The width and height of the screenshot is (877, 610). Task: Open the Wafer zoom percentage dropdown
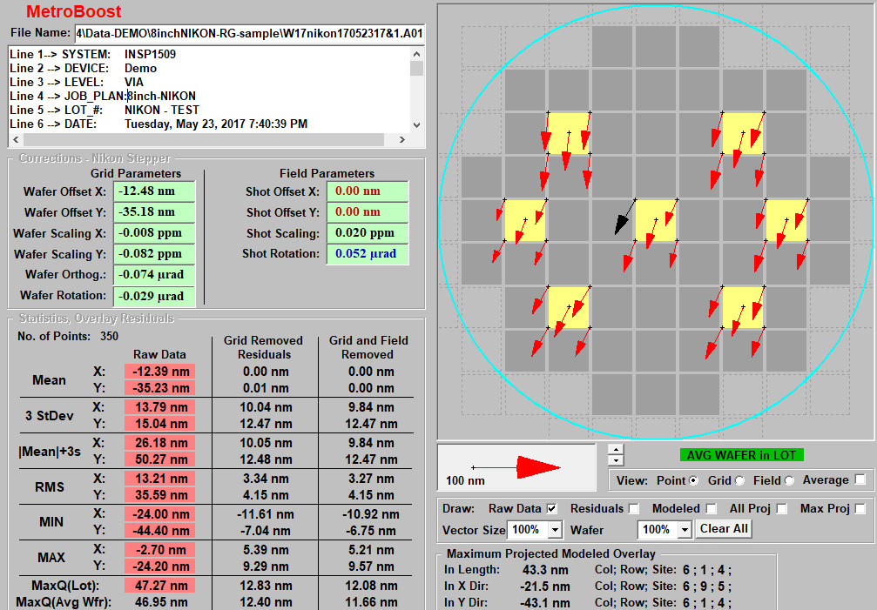pyautogui.click(x=684, y=527)
